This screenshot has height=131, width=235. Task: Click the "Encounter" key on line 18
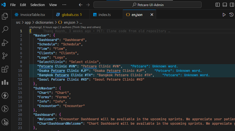[48, 106]
